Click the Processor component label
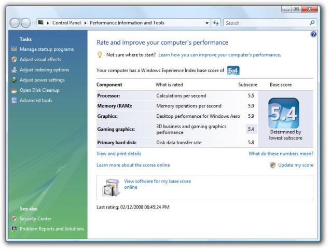 pyautogui.click(x=108, y=96)
